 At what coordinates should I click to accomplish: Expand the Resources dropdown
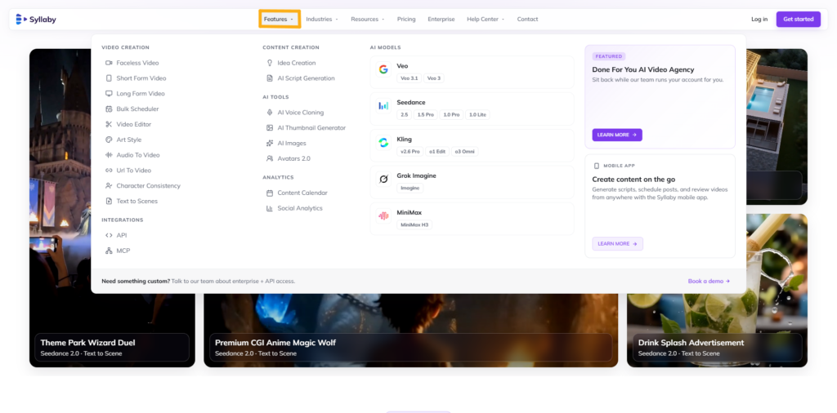368,20
